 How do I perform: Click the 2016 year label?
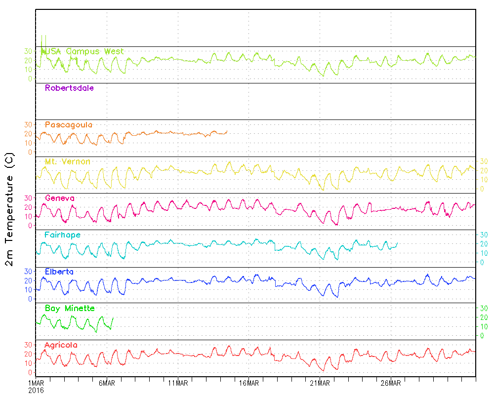coord(36,390)
